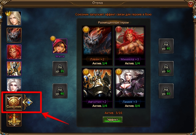
Task: Select the crowned blonde hero portrait
Action: coord(14,18)
